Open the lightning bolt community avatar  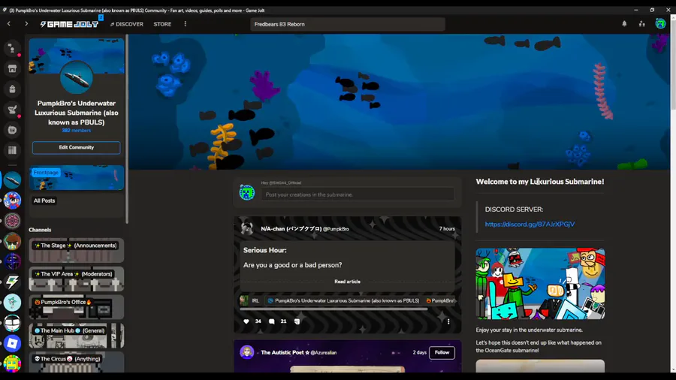tap(12, 282)
